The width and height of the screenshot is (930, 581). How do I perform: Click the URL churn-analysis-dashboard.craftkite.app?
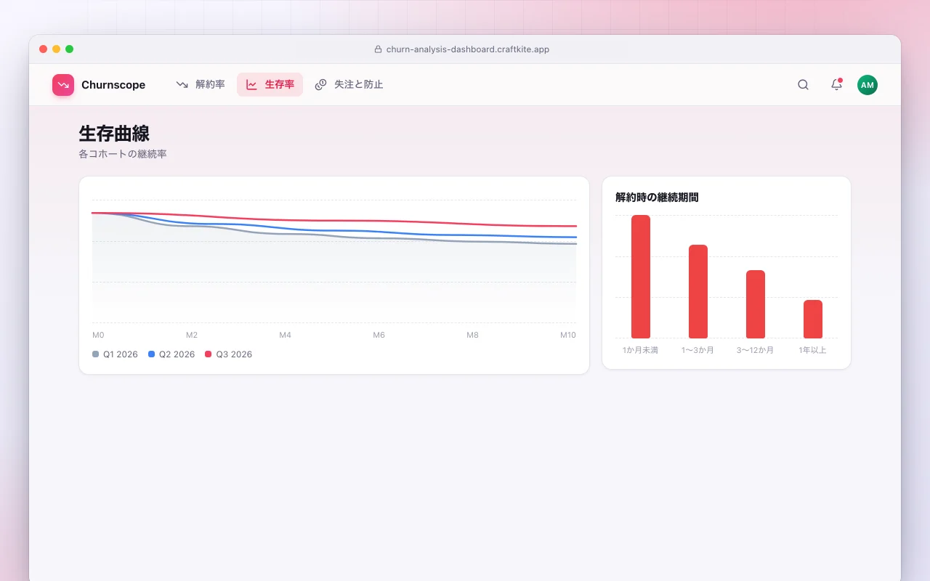coord(468,49)
